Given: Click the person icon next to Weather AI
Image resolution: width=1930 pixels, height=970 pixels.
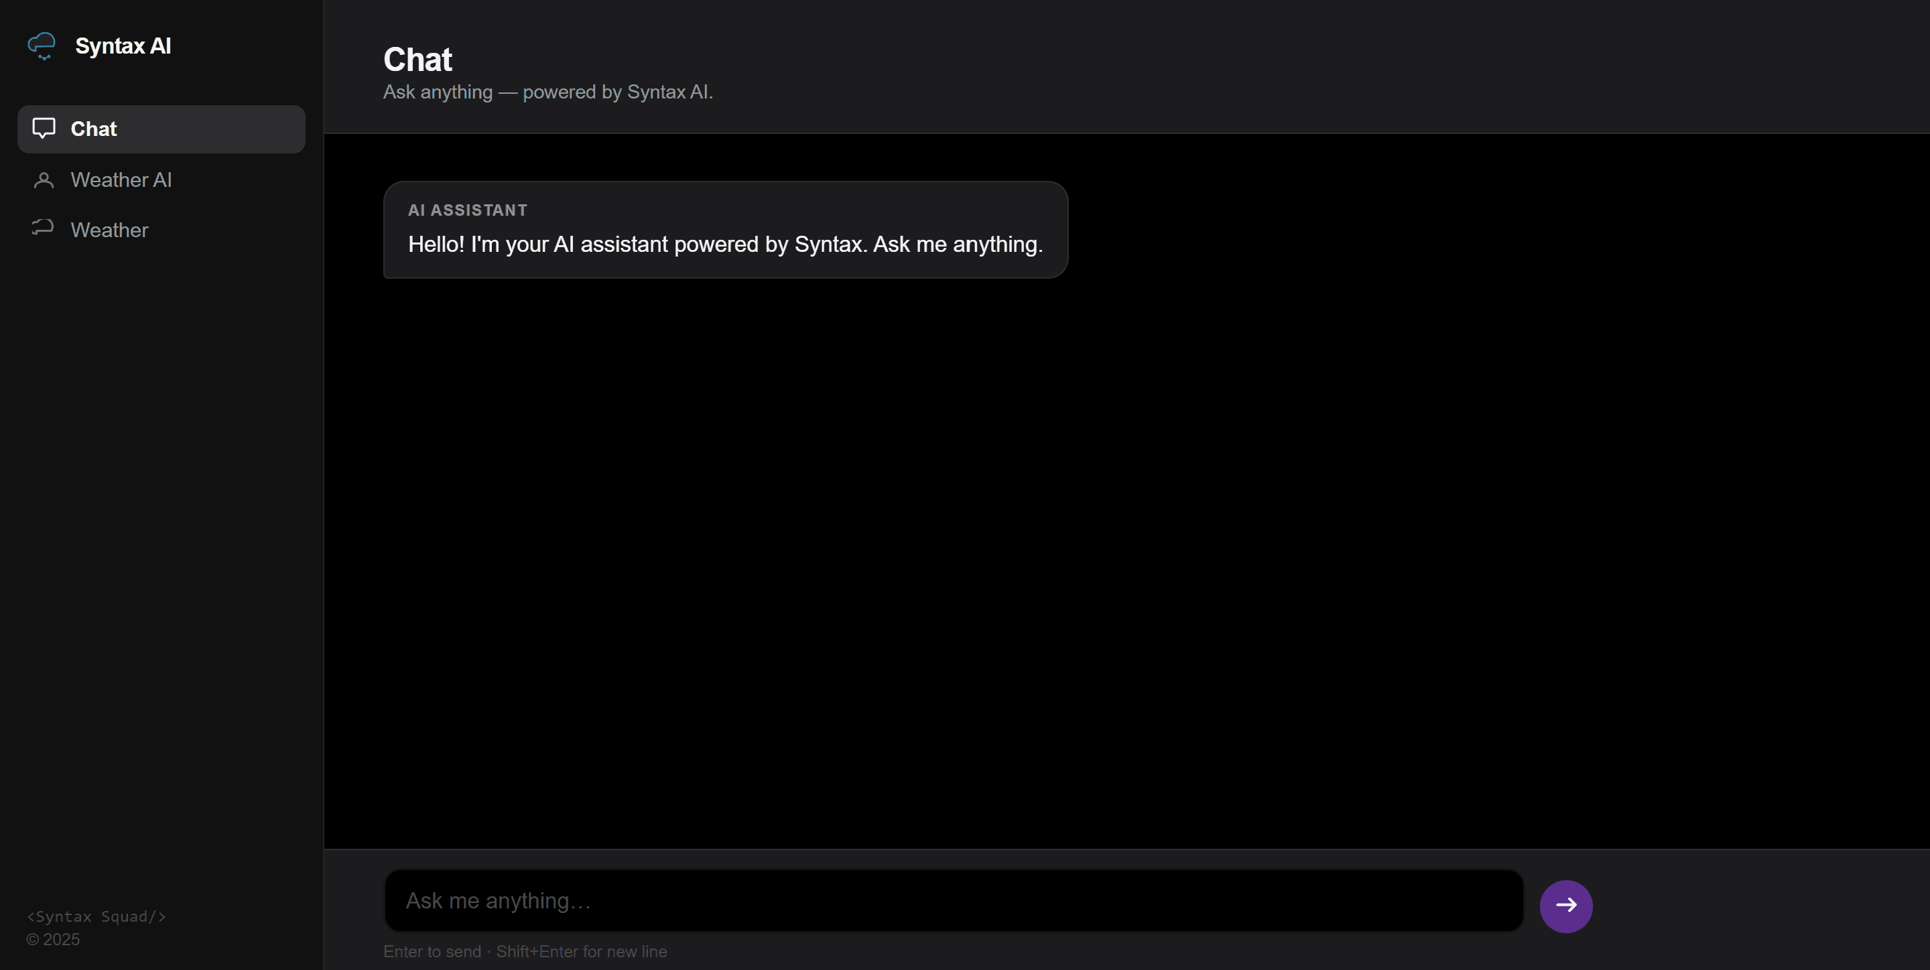Looking at the screenshot, I should [x=44, y=180].
